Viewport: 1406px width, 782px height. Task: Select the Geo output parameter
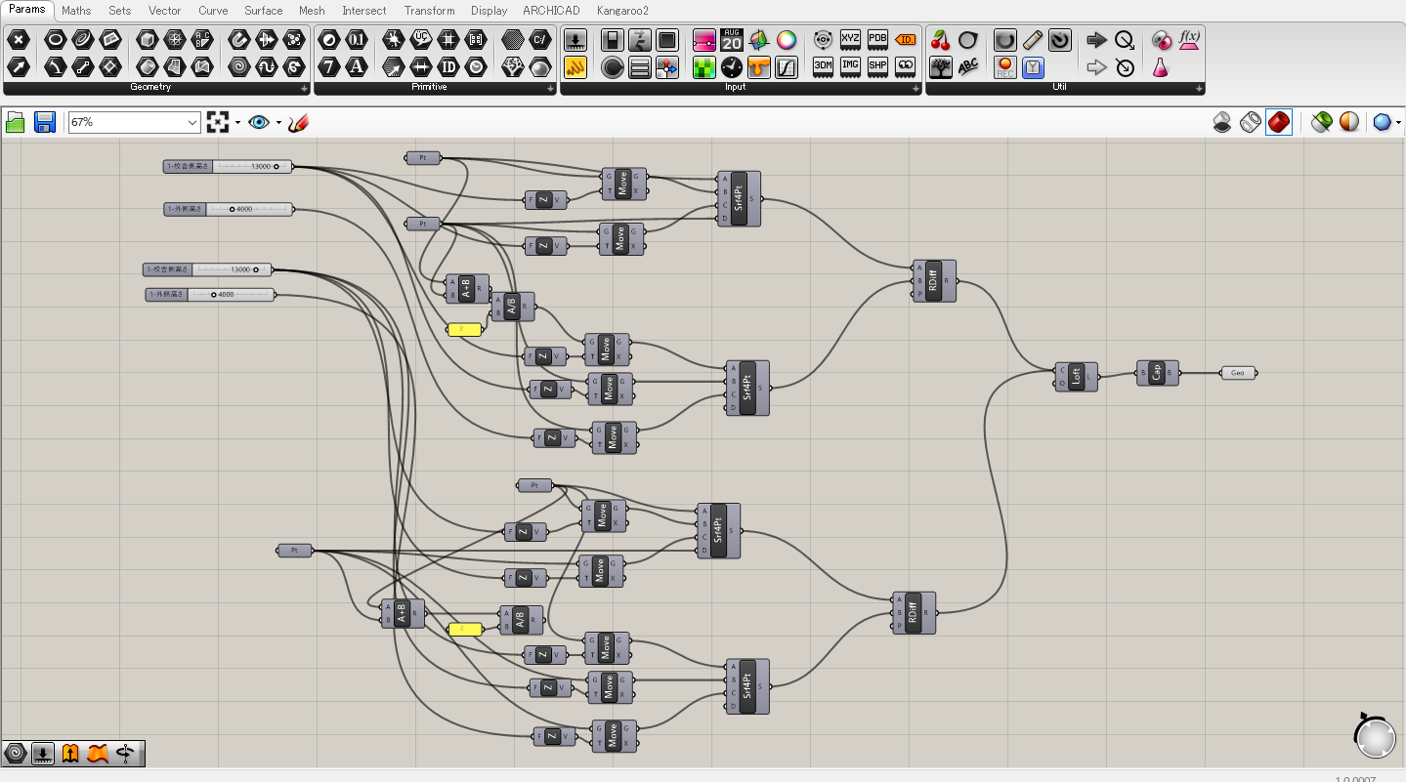tap(1238, 373)
